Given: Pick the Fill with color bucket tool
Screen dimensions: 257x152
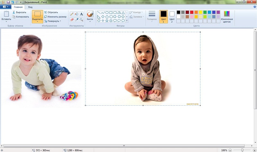Looking at the screenshot, I should (x=76, y=14).
